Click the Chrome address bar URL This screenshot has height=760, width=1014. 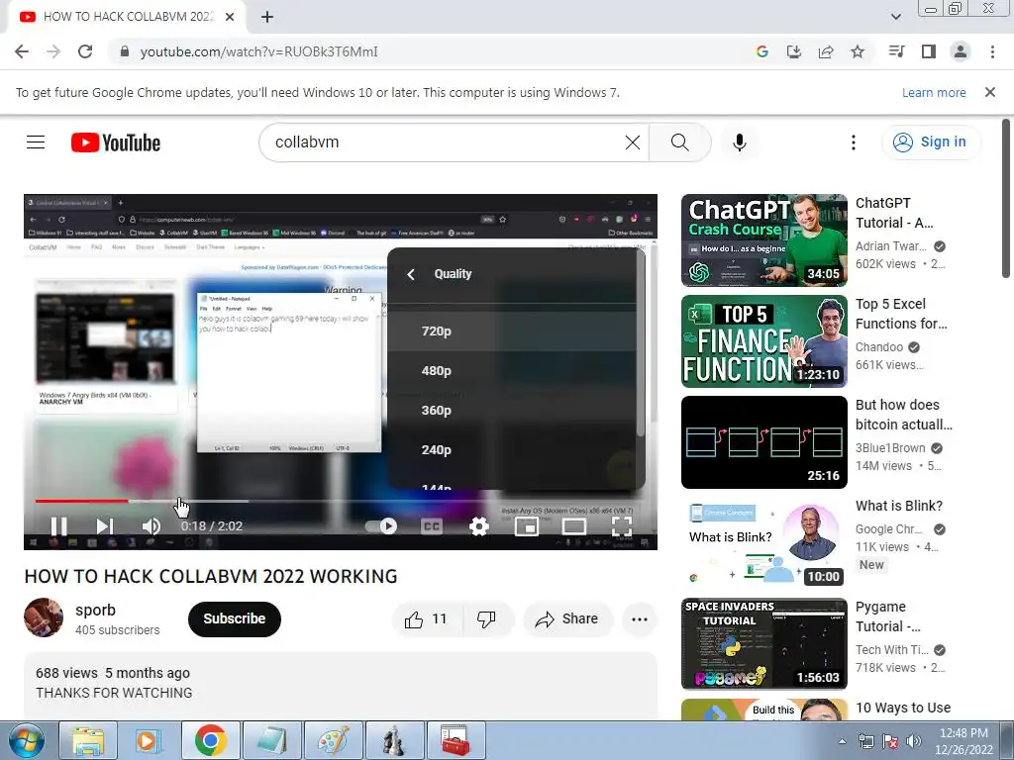[x=258, y=51]
